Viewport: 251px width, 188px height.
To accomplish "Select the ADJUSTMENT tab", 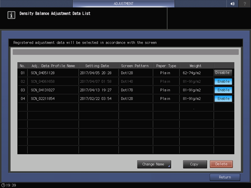I will pos(123,3).
